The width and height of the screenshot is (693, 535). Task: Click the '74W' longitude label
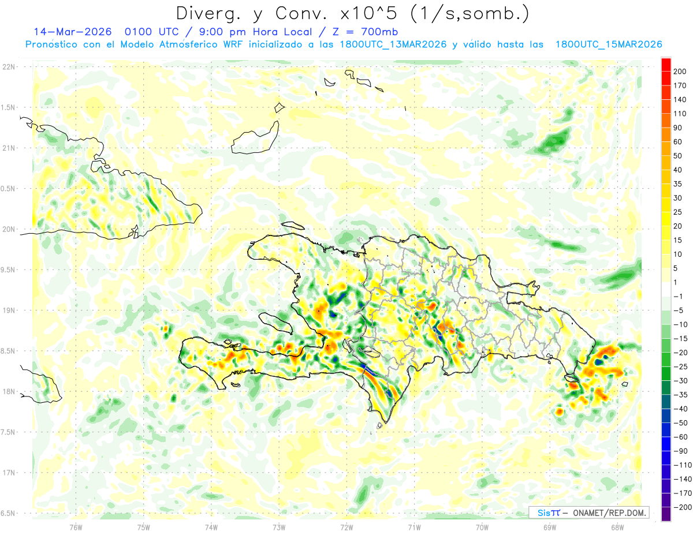211,527
